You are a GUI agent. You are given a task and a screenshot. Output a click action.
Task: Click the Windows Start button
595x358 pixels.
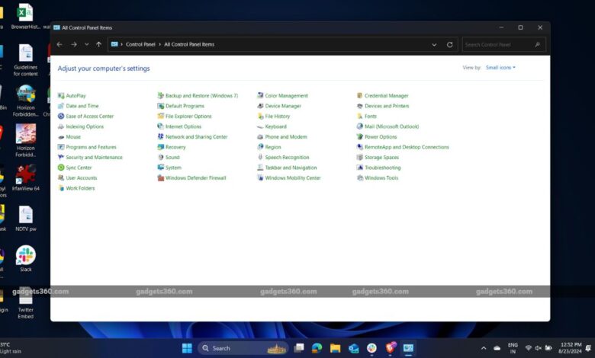click(187, 348)
